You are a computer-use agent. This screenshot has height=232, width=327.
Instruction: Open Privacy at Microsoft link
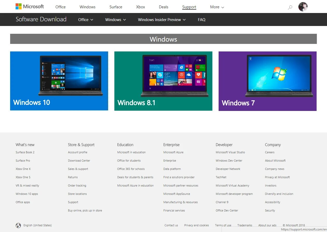[277, 177]
